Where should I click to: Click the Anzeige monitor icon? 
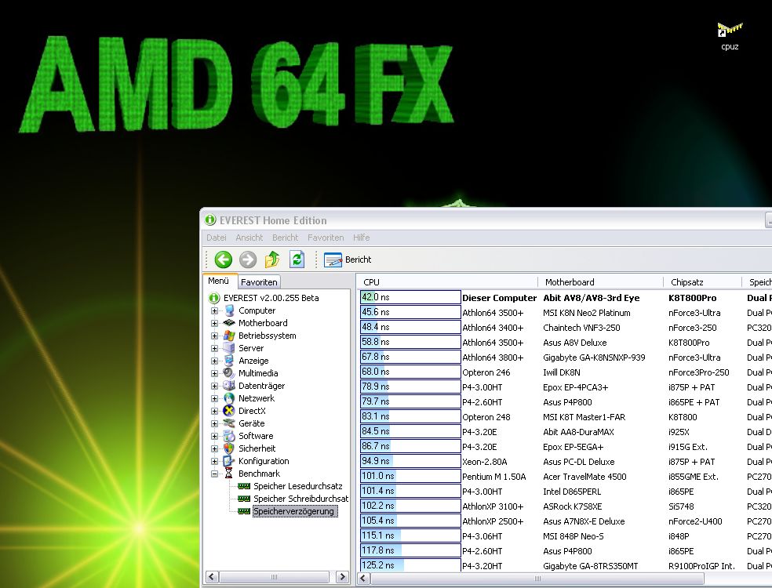pos(229,361)
